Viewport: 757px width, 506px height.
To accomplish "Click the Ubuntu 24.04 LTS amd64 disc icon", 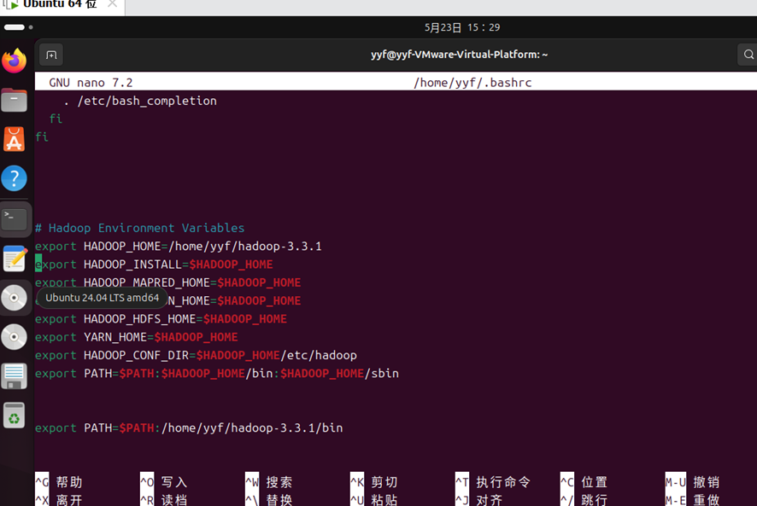I will pos(15,298).
